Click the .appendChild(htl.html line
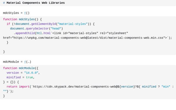This screenshot has height=110, width=176. coord(71,33)
